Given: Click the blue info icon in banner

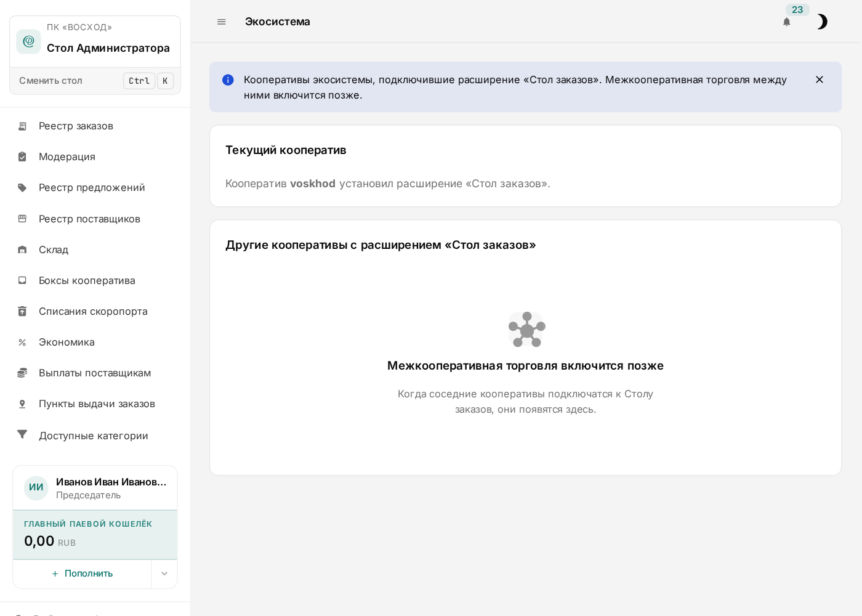Looking at the screenshot, I should (228, 79).
